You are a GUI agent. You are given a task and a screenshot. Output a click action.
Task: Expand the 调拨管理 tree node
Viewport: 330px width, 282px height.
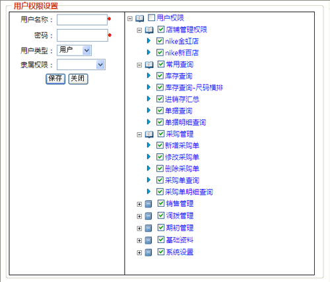click(139, 217)
